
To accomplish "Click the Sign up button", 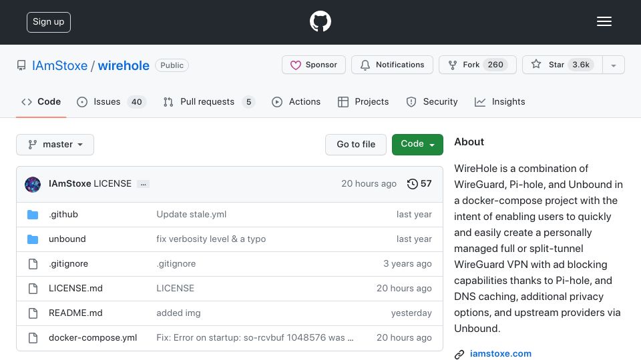I will (x=49, y=22).
